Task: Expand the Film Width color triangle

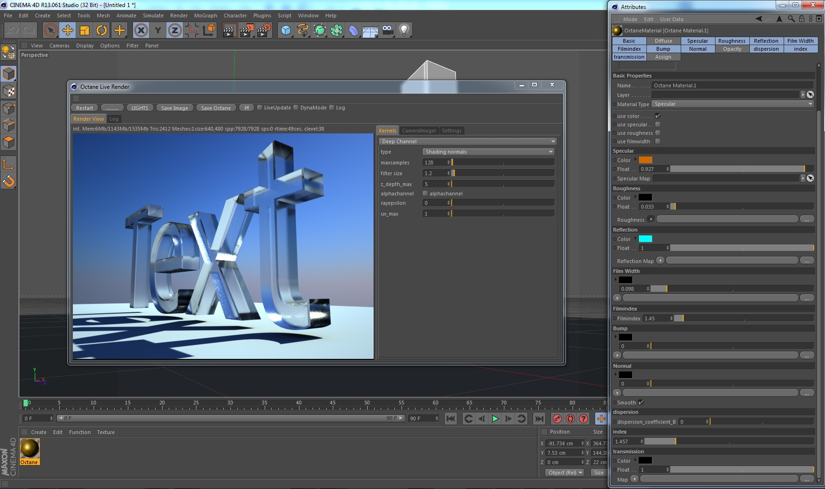Action: tap(615, 279)
